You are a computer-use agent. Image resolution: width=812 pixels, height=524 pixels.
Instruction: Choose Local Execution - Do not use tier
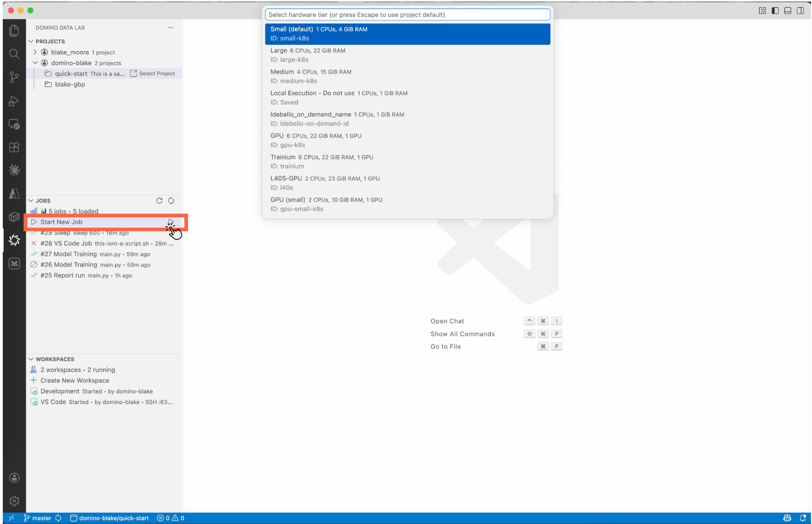point(407,98)
